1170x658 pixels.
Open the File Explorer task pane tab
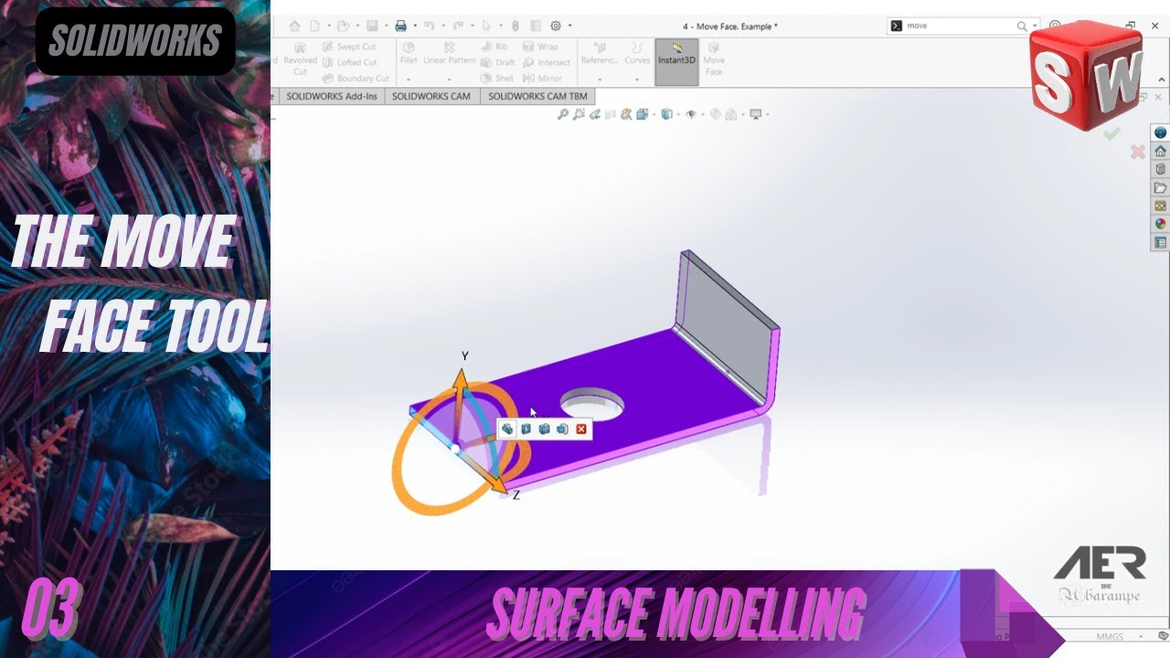[1160, 187]
